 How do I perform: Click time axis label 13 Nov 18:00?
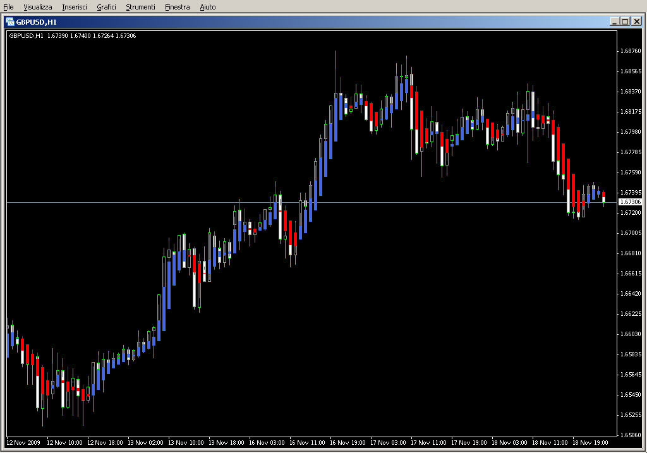[x=226, y=443]
